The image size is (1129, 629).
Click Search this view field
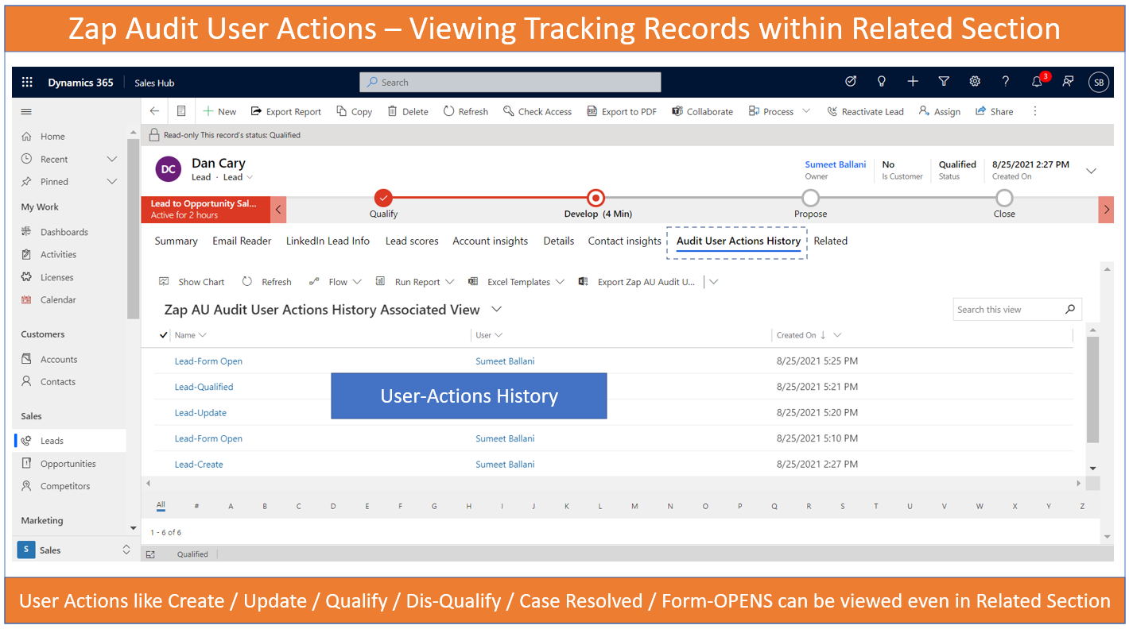pyautogui.click(x=1017, y=310)
